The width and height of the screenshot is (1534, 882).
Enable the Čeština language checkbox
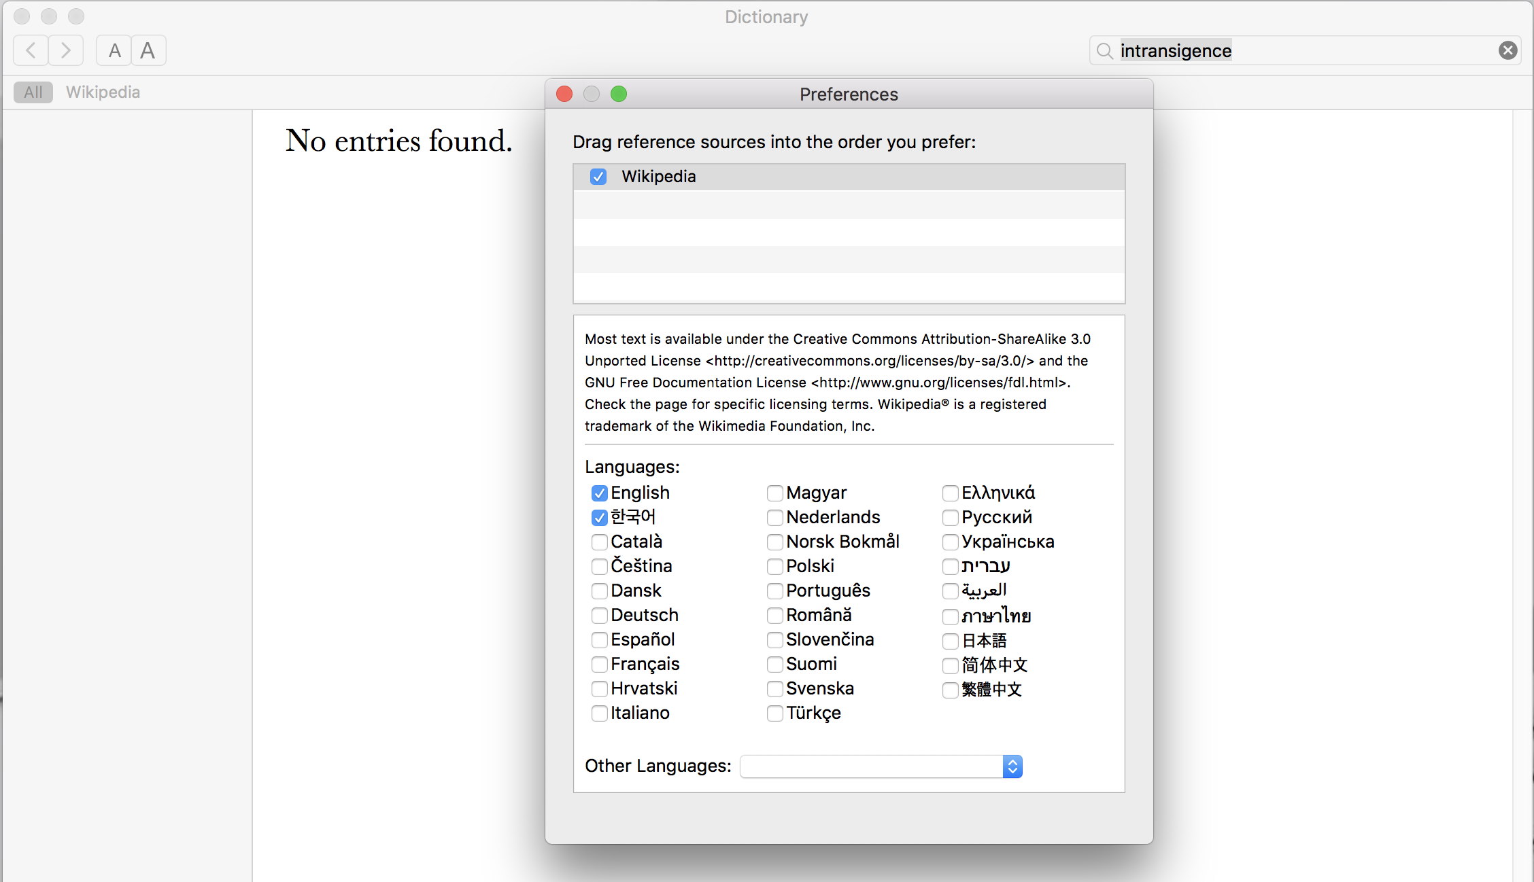599,566
